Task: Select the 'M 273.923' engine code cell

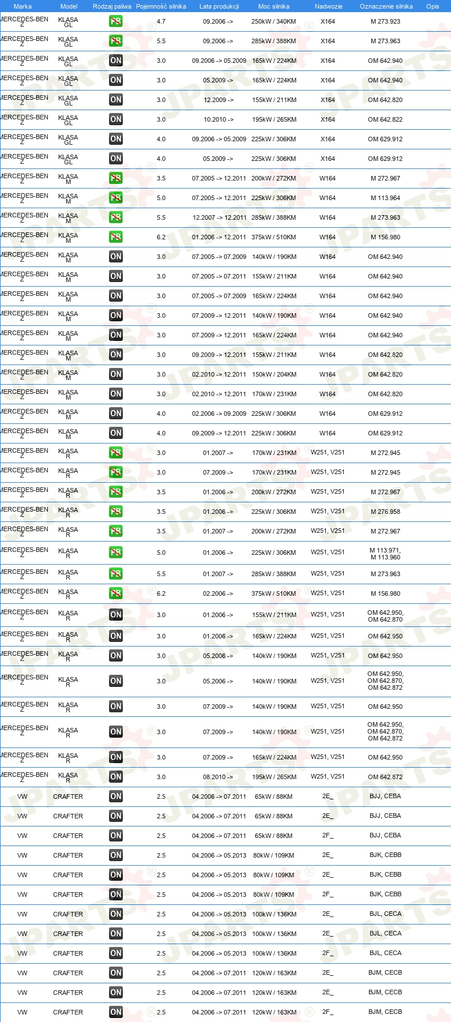Action: (386, 21)
